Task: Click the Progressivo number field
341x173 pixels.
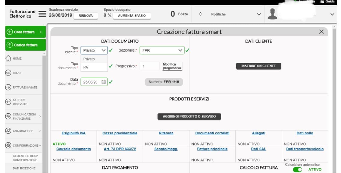Action: coord(149,66)
